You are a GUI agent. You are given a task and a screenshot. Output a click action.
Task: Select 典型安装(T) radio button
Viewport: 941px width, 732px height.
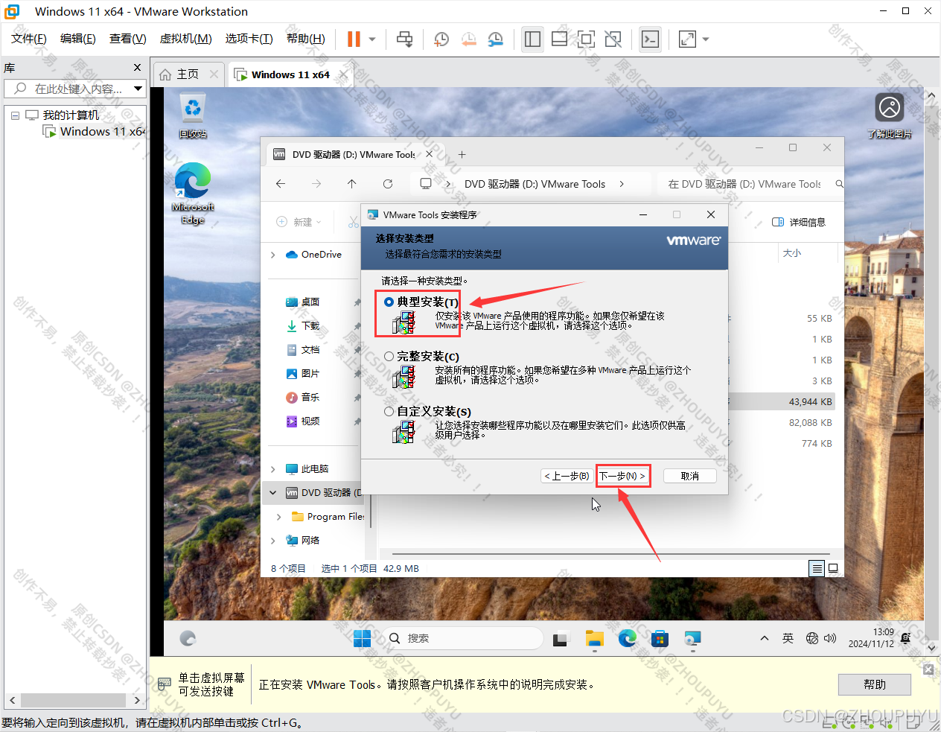(x=389, y=302)
